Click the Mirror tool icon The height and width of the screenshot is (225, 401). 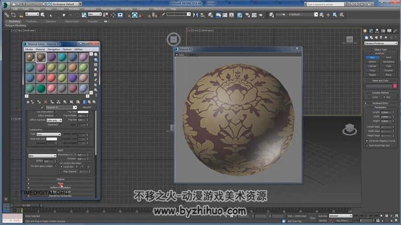click(196, 15)
